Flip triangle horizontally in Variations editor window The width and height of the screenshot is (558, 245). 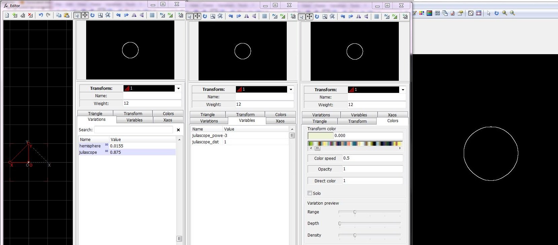[134, 15]
